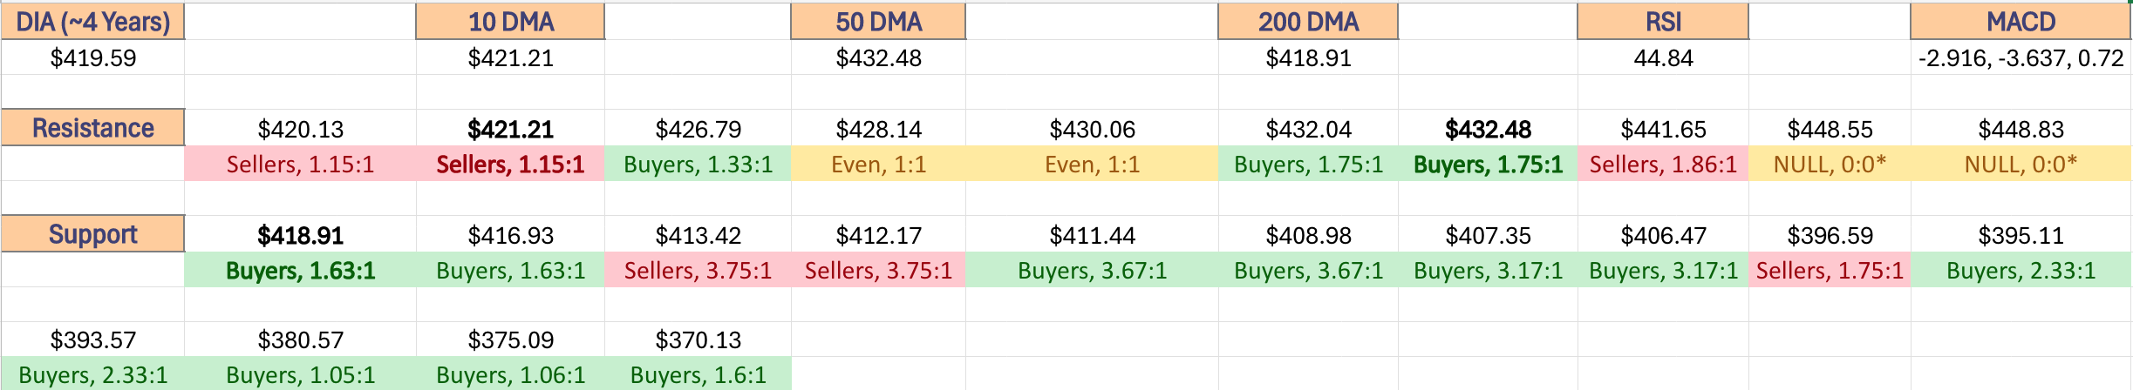Select the Resistance label cell
2133x390 pixels.
[92, 128]
